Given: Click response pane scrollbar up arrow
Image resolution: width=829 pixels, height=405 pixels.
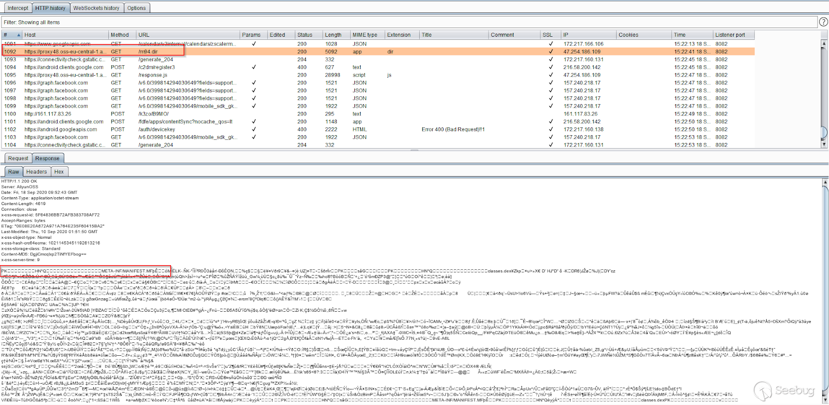Looking at the screenshot, I should 824,182.
